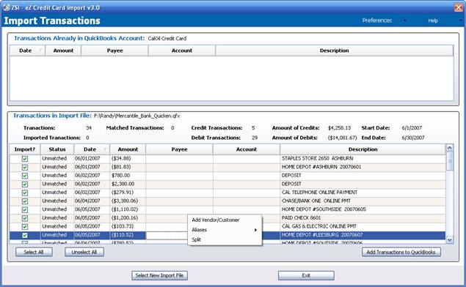Expand the Aliases submenu arrow

(x=255, y=230)
